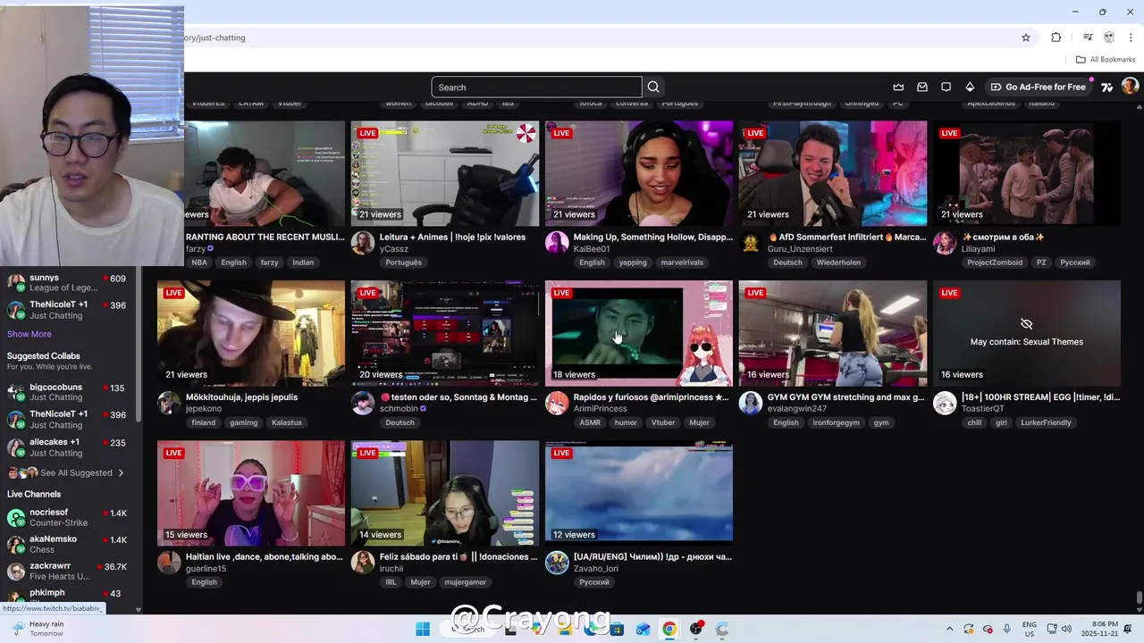Open ArimiPrincess Rapidos y furiosos thumbnail
Image resolution: width=1144 pixels, height=643 pixels.
coord(638,333)
